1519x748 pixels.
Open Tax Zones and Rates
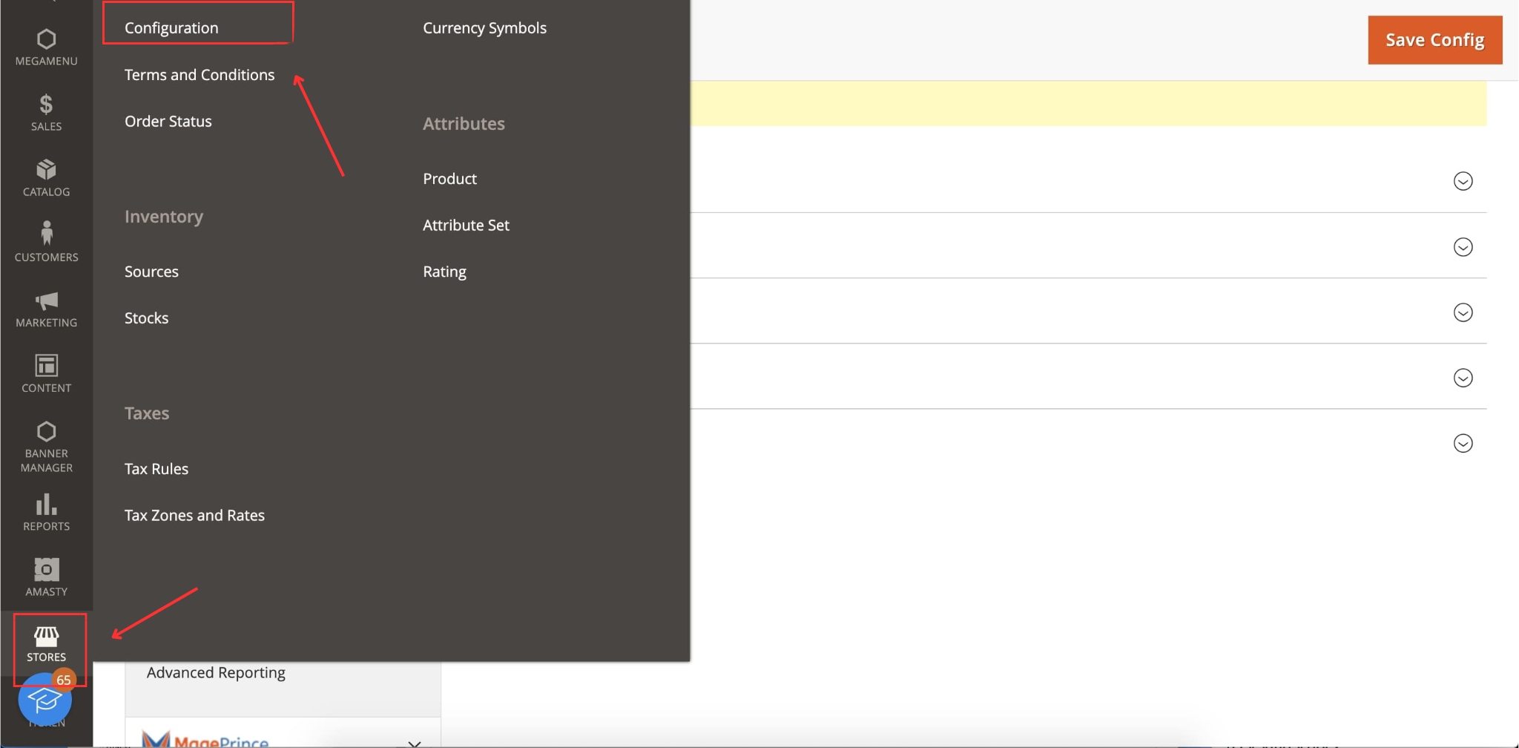click(x=194, y=515)
